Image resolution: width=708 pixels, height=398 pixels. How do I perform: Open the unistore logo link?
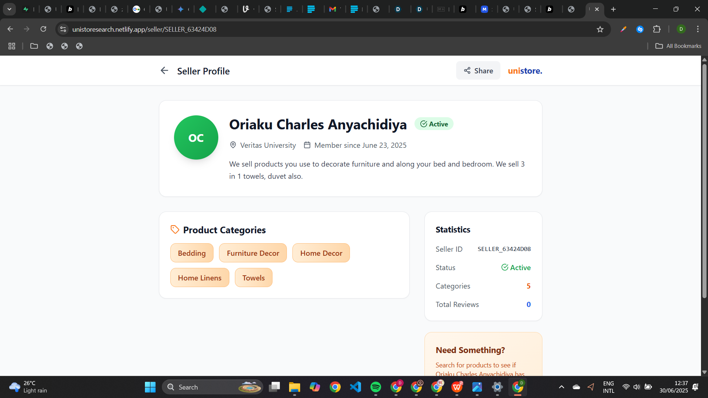click(525, 71)
